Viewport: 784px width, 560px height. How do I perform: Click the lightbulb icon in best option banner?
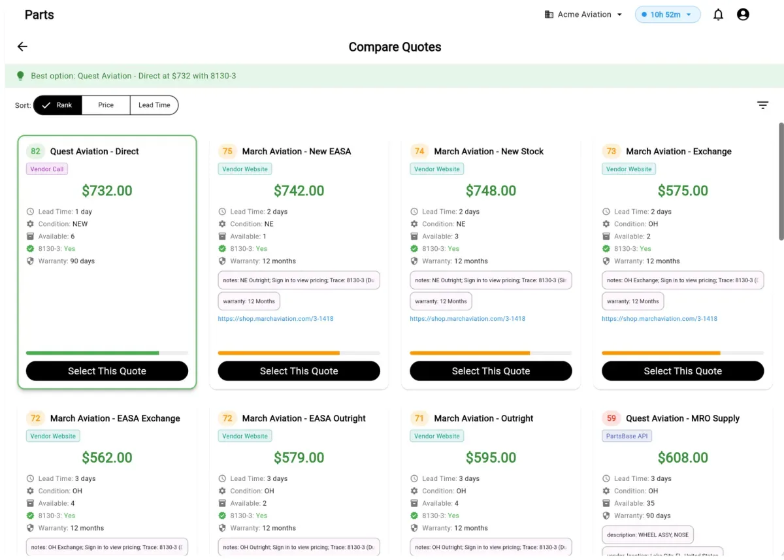pyautogui.click(x=20, y=76)
